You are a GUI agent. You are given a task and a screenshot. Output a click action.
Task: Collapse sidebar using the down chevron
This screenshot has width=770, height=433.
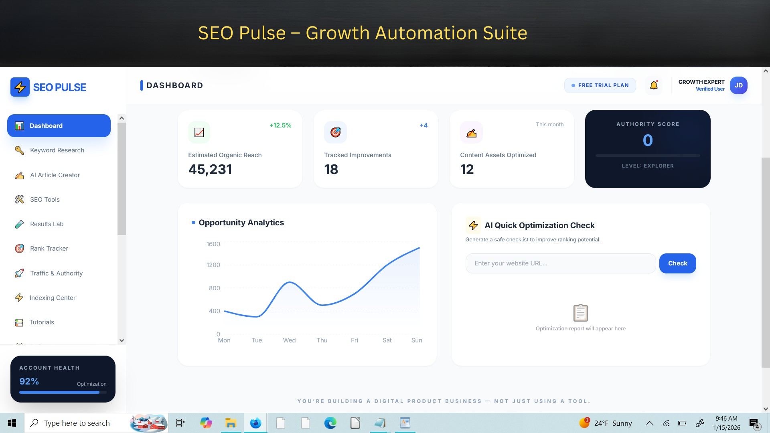pos(122,340)
